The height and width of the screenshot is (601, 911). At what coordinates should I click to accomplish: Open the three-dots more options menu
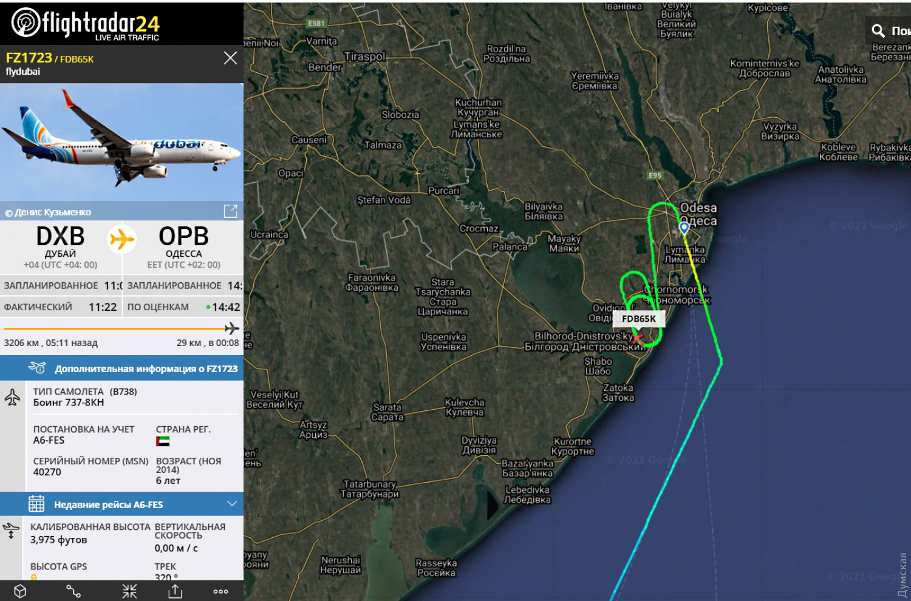click(221, 591)
